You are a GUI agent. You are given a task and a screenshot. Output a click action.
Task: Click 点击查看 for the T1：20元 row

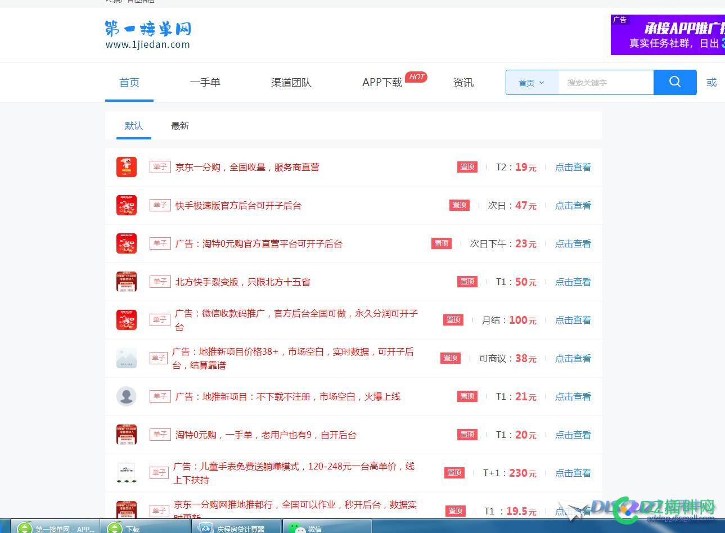pyautogui.click(x=573, y=435)
